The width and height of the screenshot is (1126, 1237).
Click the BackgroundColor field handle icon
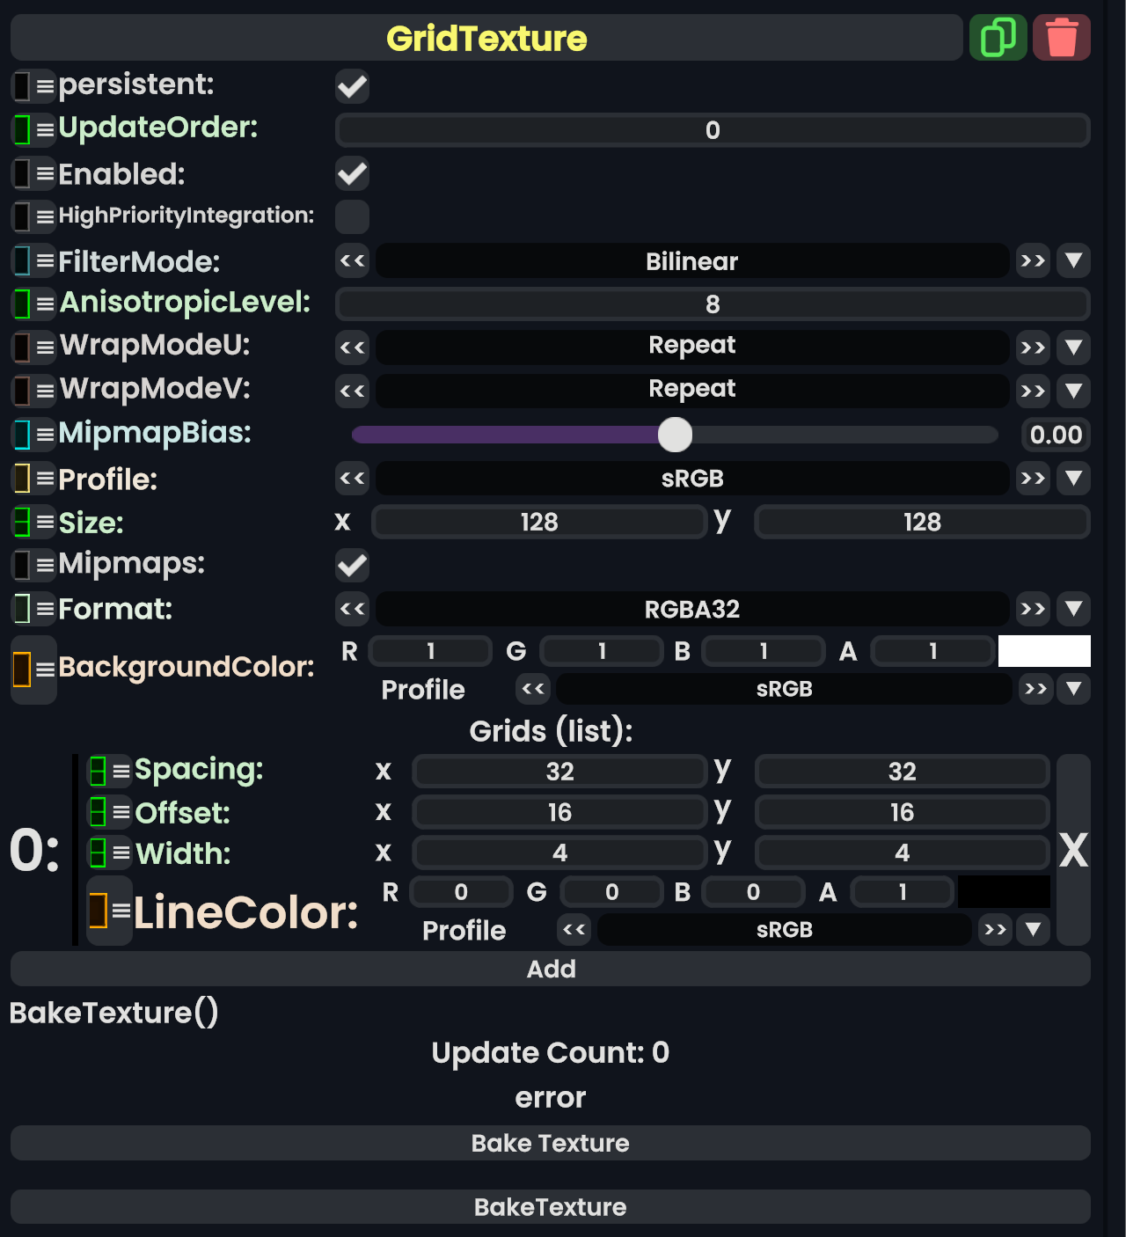(x=23, y=669)
